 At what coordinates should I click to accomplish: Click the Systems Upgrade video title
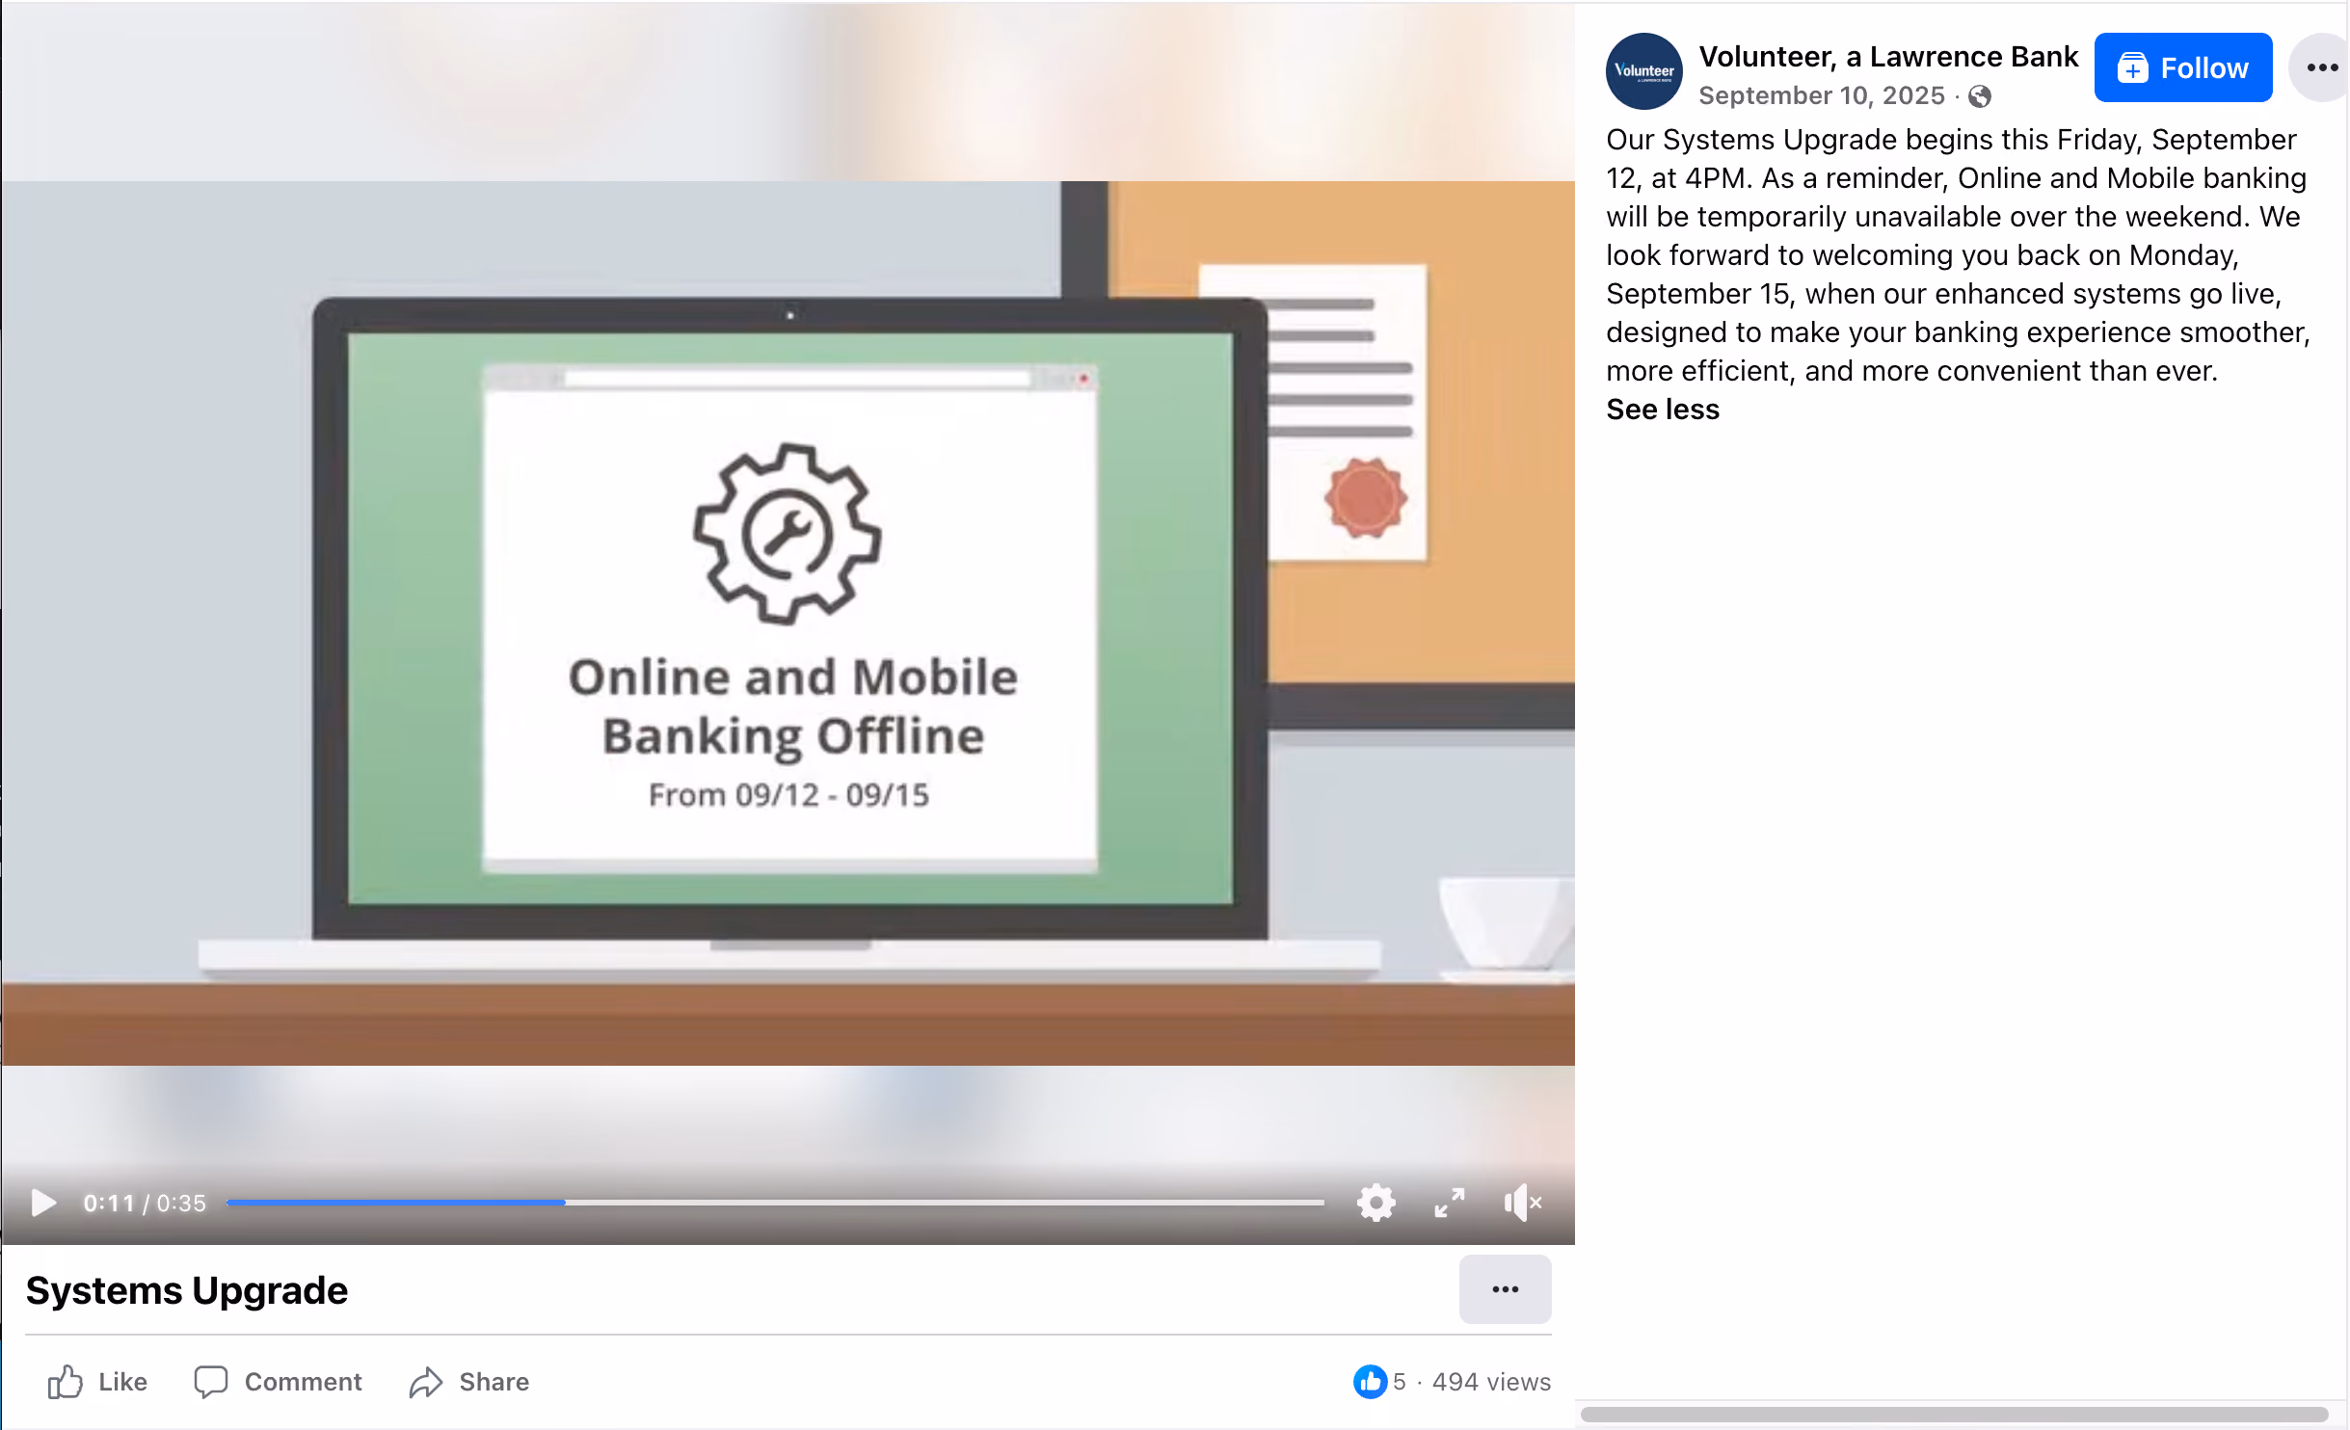(x=187, y=1290)
